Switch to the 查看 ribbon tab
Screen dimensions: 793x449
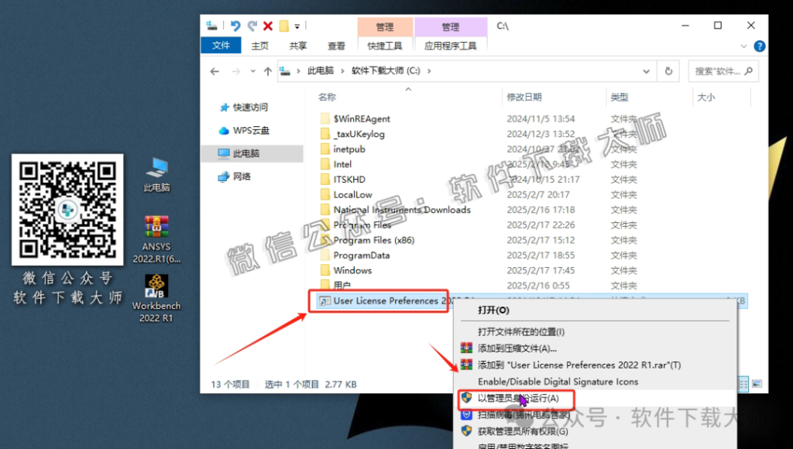[x=336, y=45]
